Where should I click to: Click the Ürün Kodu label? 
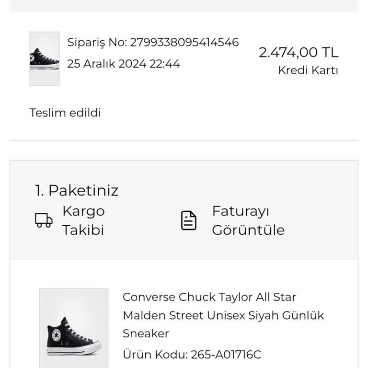[154, 355]
